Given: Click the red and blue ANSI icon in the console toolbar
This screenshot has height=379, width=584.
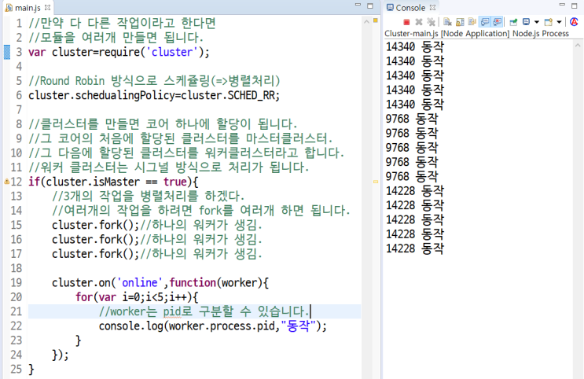Looking at the screenshot, I should tap(574, 22).
